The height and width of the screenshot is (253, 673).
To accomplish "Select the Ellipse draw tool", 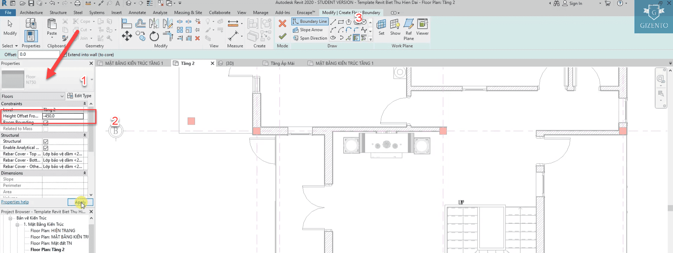I will pyautogui.click(x=333, y=38).
